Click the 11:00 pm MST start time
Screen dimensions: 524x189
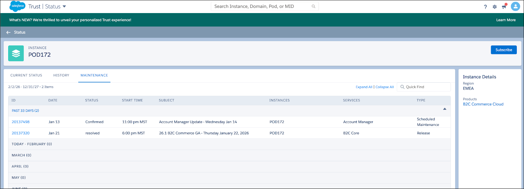coord(135,122)
